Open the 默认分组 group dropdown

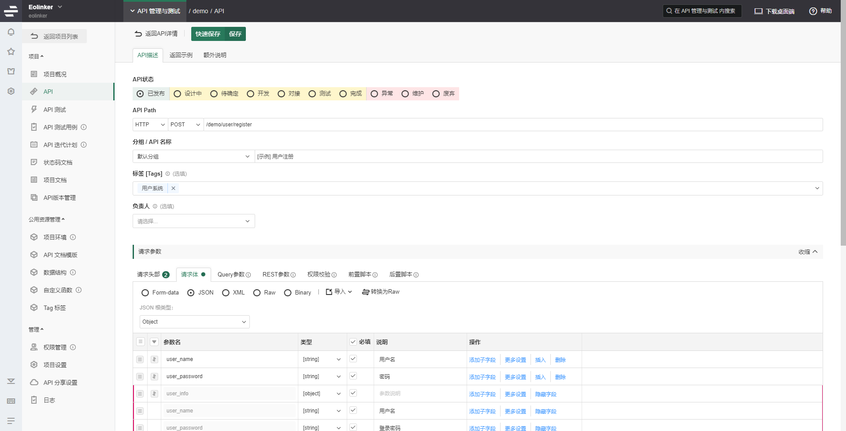pyautogui.click(x=193, y=157)
